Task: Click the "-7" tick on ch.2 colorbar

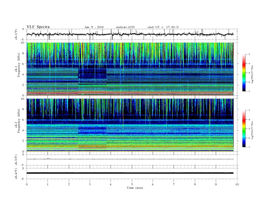Action: (248, 147)
